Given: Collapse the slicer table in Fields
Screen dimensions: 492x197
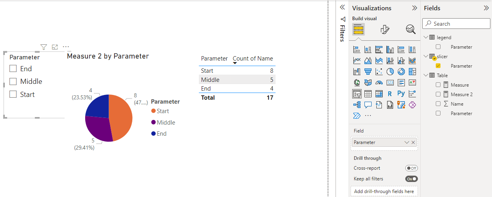Looking at the screenshot, I should (426, 56).
